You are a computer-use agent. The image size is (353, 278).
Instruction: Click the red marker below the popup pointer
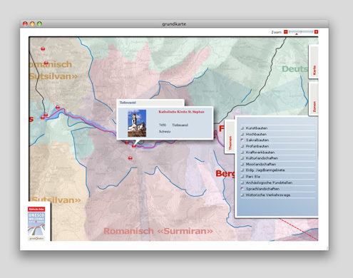point(133,146)
